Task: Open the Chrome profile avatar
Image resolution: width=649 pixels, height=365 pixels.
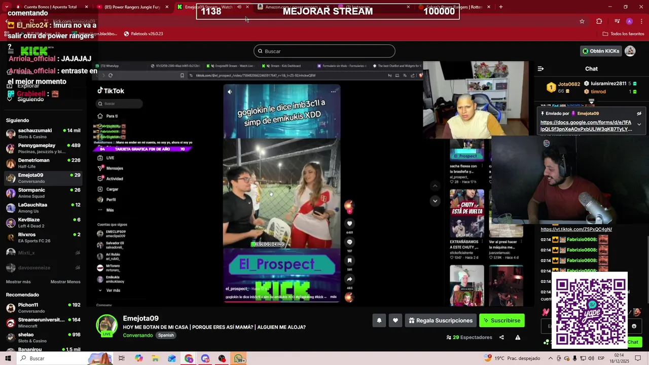Action: [x=629, y=21]
